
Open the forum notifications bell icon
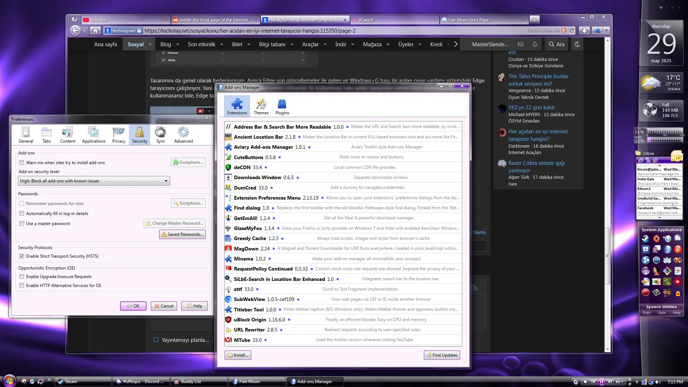(535, 44)
